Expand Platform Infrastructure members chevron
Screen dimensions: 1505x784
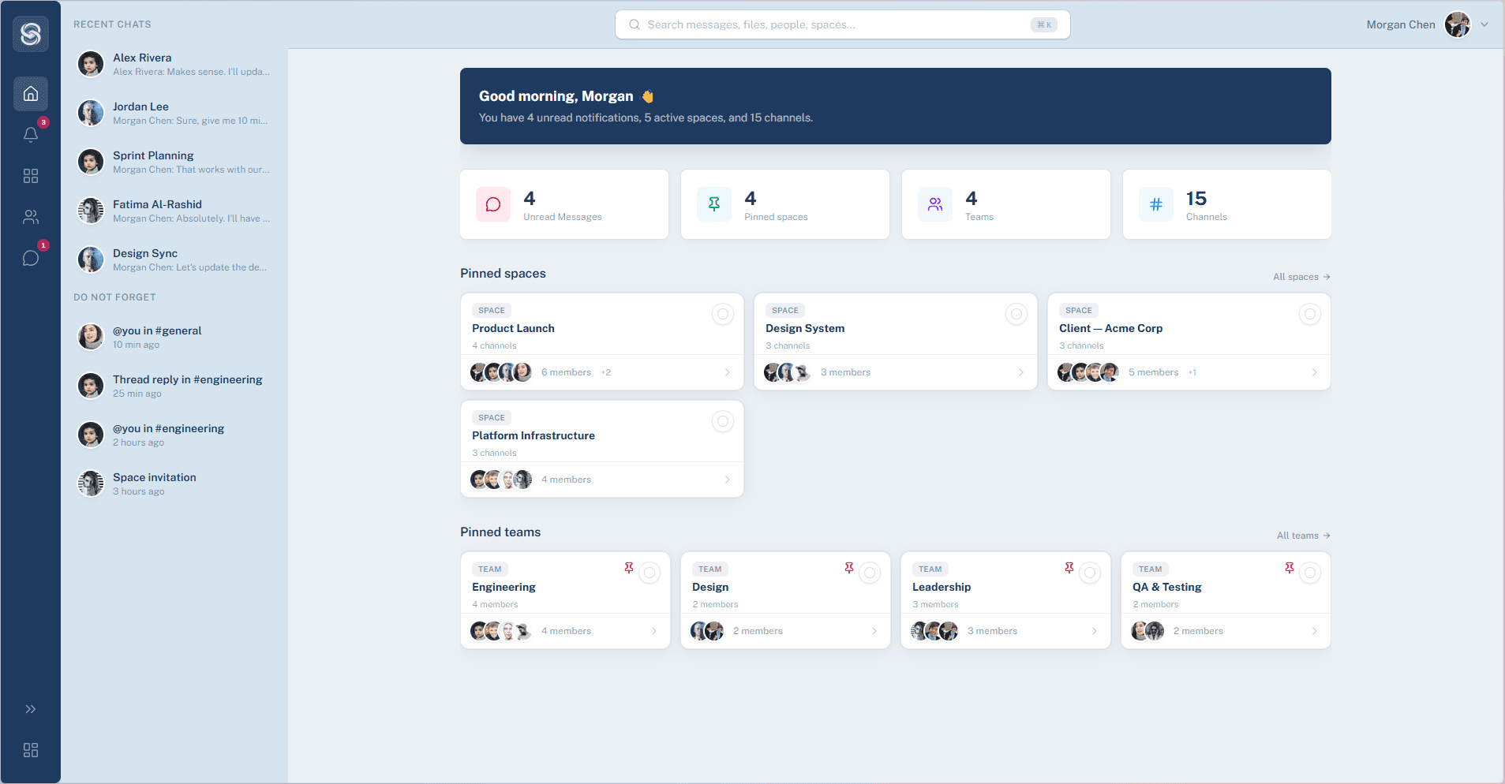[x=728, y=480]
